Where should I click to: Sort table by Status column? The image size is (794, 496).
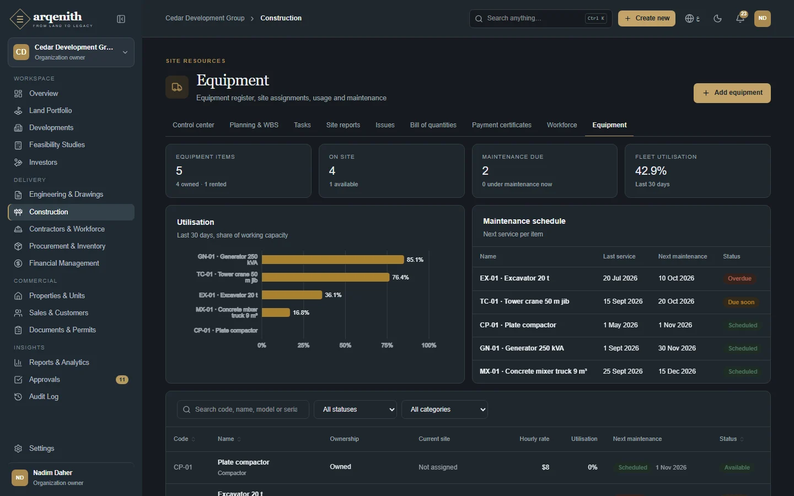[732, 439]
